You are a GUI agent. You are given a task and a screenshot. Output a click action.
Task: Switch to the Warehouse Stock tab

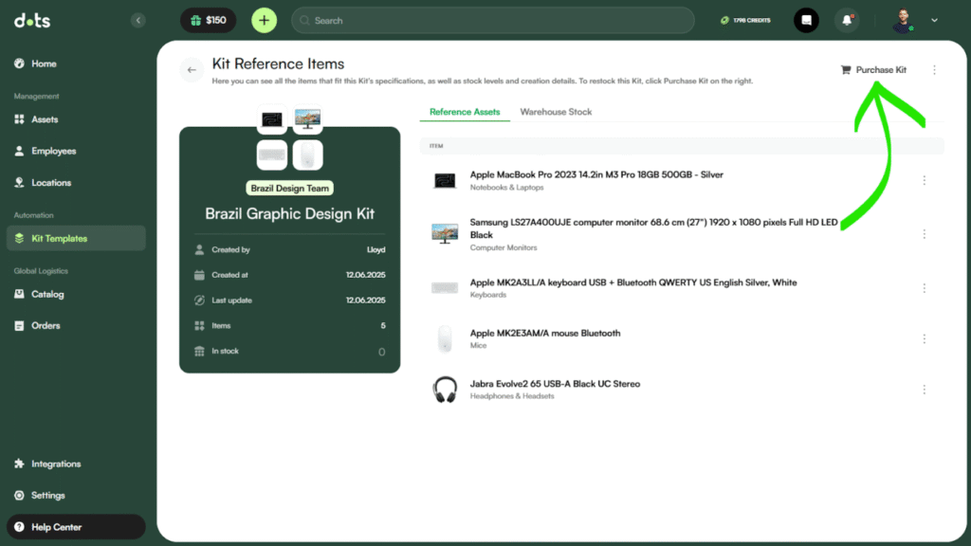tap(556, 111)
